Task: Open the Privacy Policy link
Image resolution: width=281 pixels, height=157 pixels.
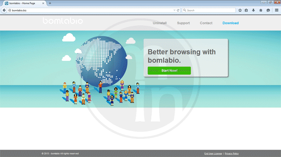Action: coord(232,154)
